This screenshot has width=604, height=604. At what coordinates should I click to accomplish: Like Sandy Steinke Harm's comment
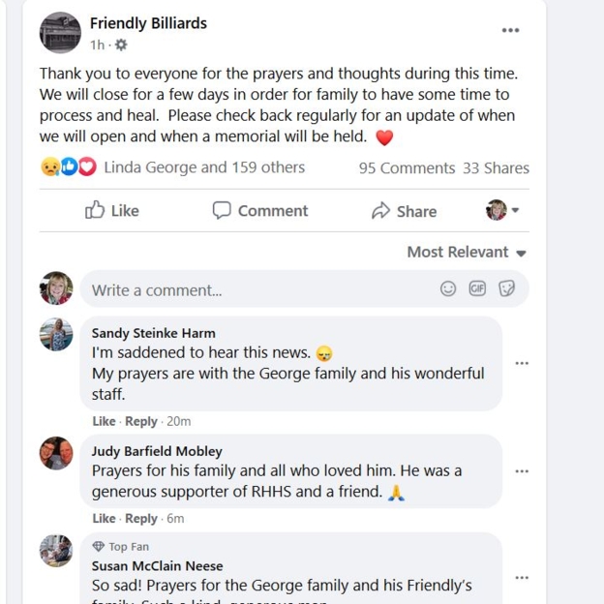(104, 421)
